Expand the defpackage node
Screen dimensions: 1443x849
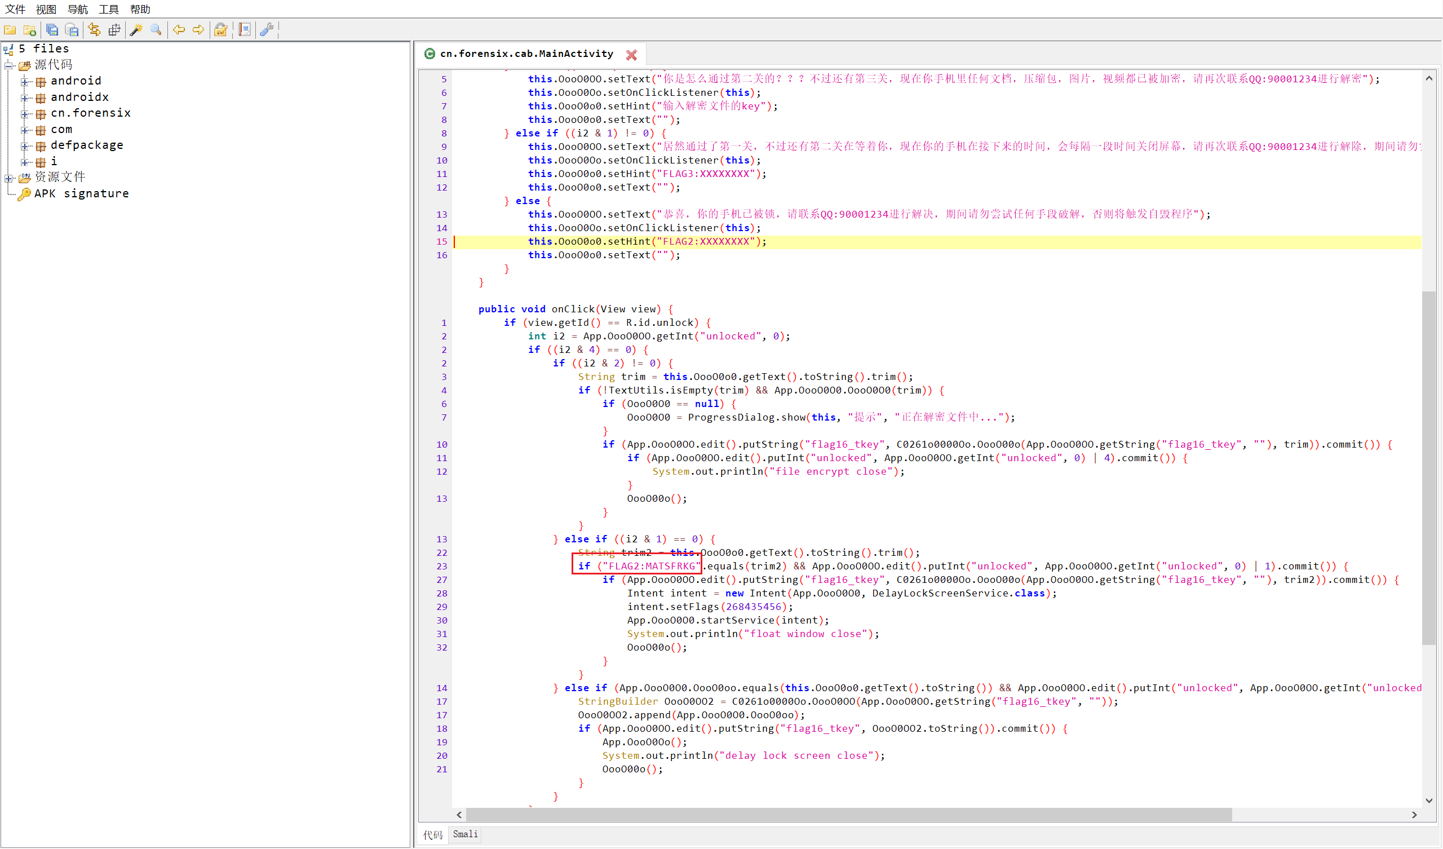click(x=25, y=146)
